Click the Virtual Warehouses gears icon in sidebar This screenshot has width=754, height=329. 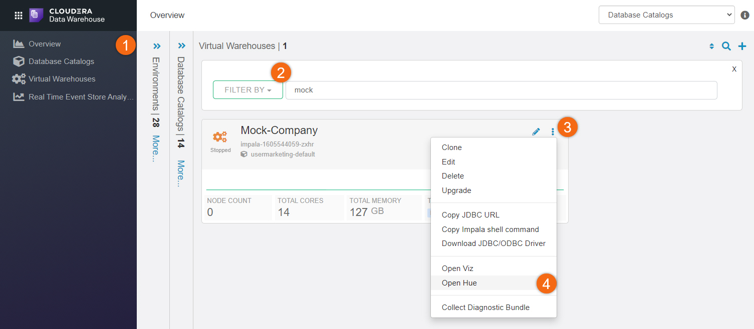pyautogui.click(x=19, y=79)
